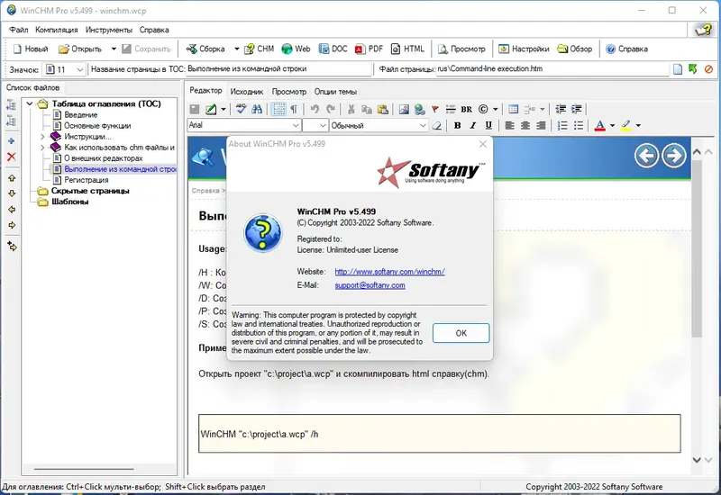Insert a table with the table icon
This screenshot has width=721, height=495.
point(514,109)
